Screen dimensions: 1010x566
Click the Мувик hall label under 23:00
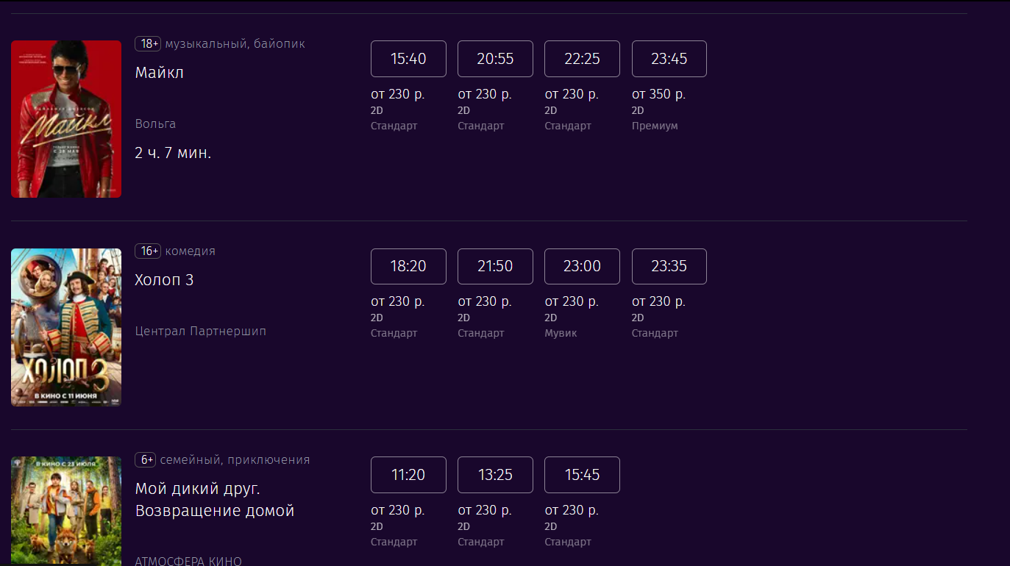pos(561,333)
